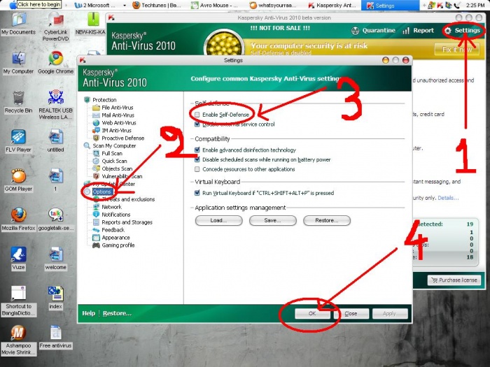
Task: Click the Load... settings button
Action: (218, 221)
